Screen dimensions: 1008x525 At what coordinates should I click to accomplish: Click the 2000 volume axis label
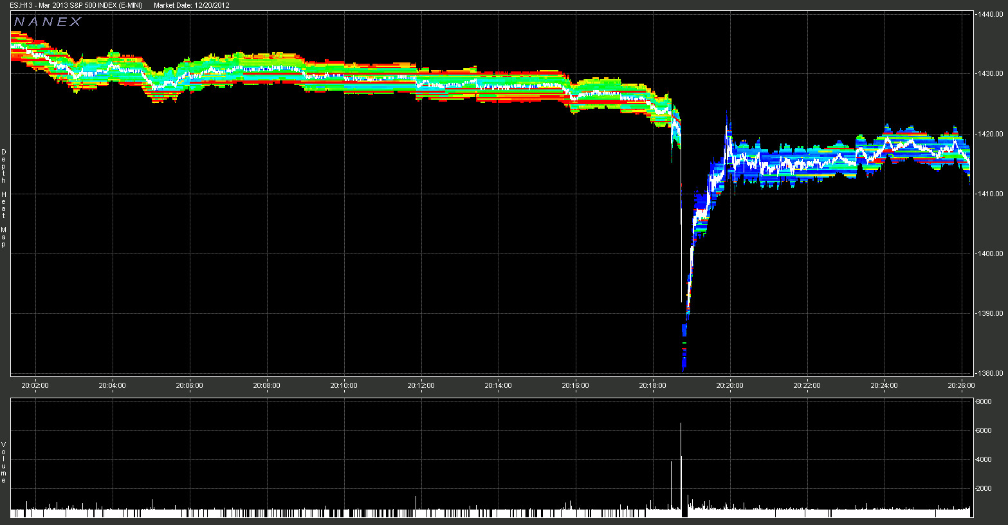pos(984,488)
